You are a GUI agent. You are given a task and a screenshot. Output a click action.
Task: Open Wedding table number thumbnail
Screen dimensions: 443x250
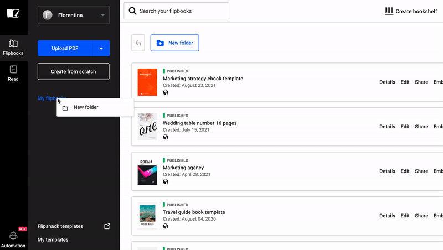point(147,127)
